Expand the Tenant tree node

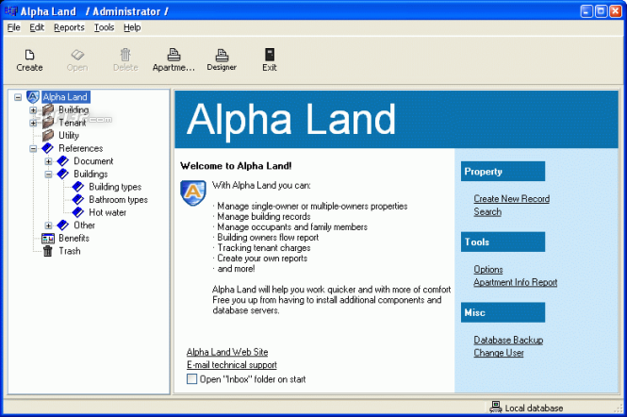click(x=33, y=123)
